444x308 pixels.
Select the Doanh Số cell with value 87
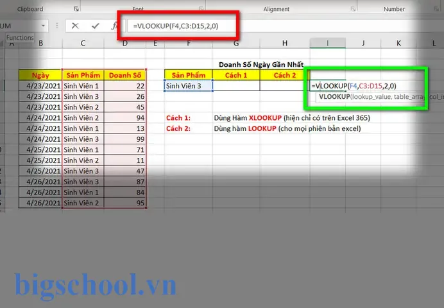[125, 182]
